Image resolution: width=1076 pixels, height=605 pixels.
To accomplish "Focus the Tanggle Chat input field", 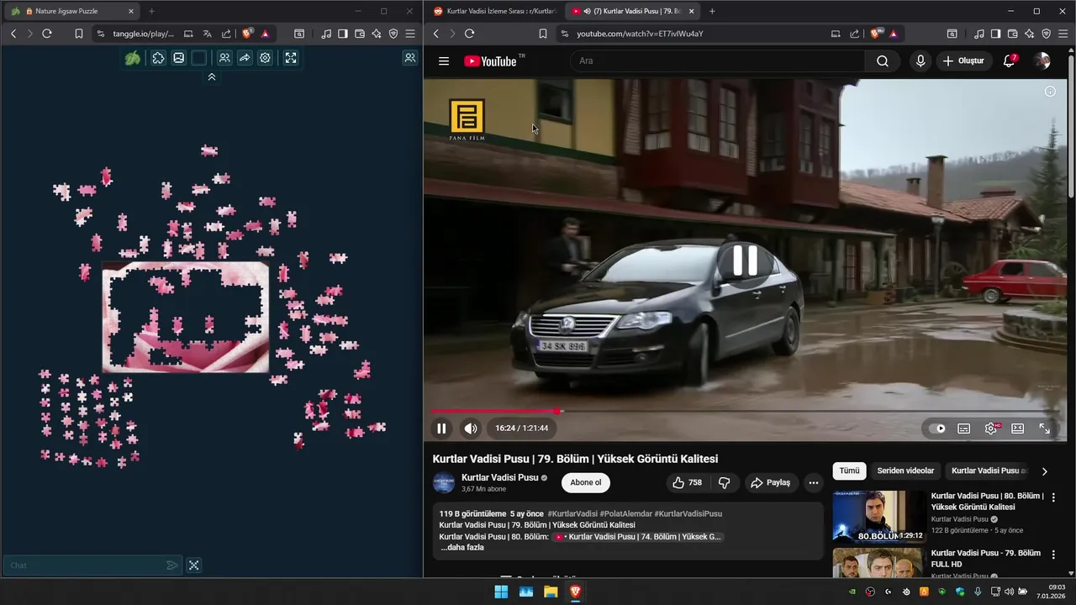I will (84, 566).
